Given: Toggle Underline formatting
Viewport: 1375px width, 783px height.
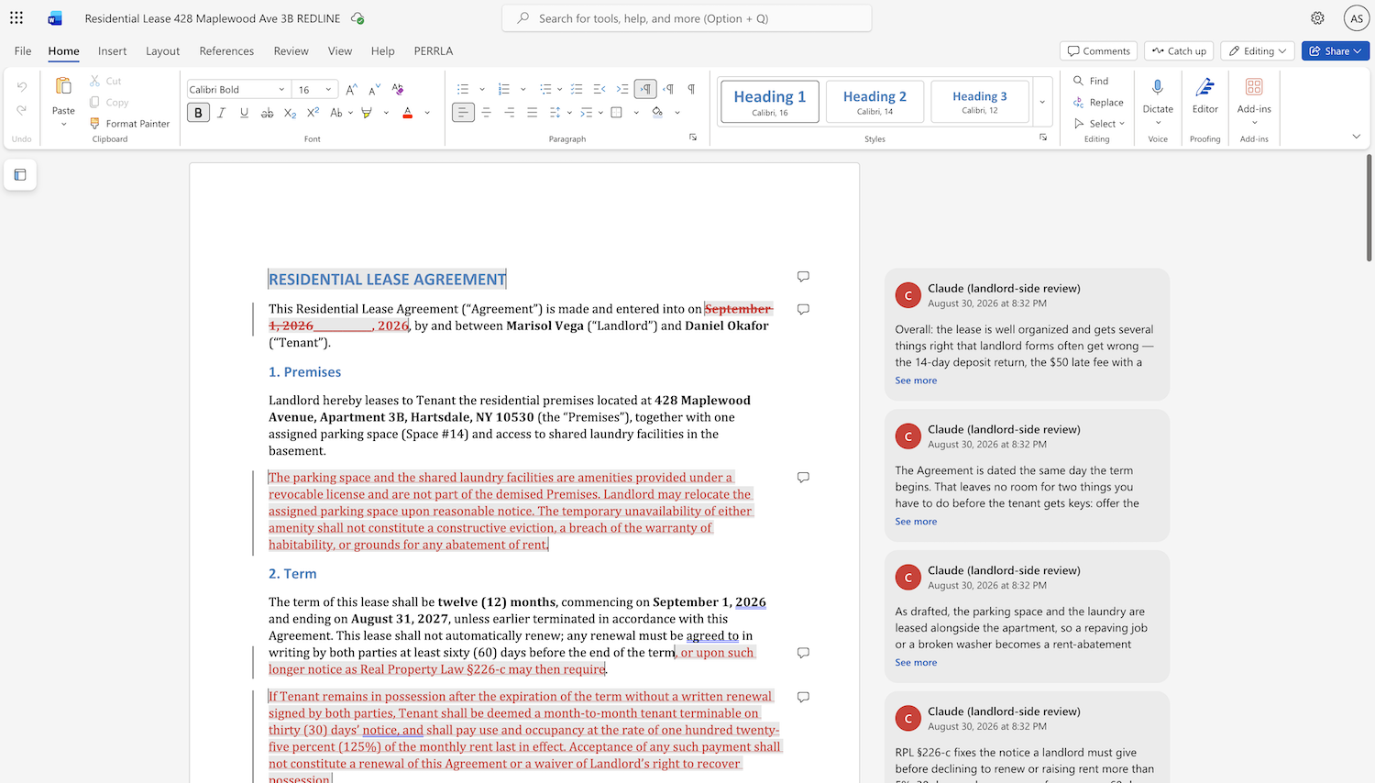Looking at the screenshot, I should (244, 113).
